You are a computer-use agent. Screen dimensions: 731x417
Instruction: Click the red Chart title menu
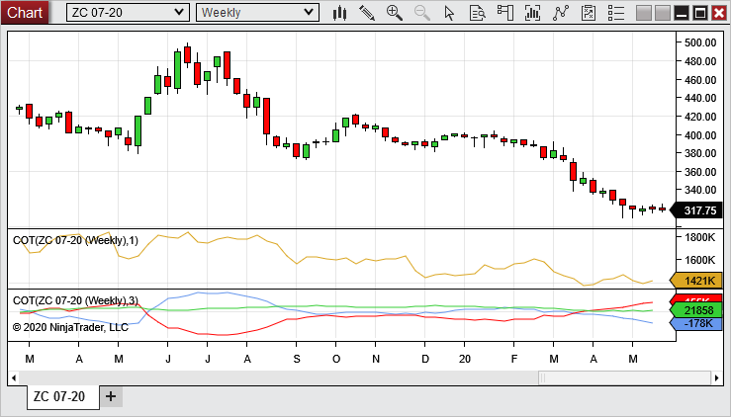pos(26,12)
